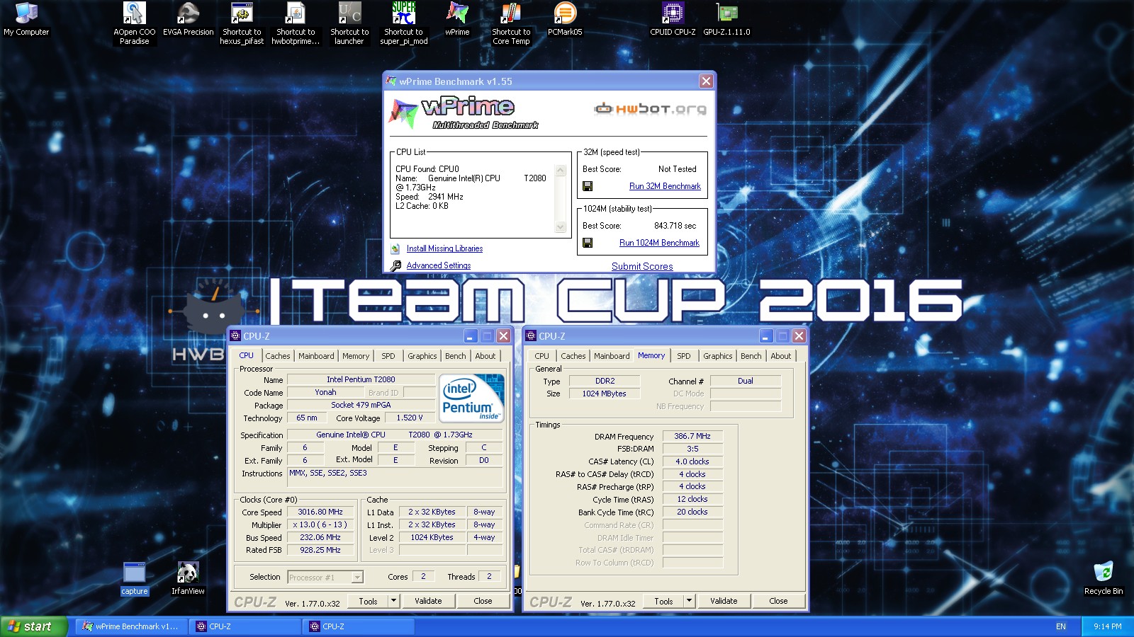The image size is (1134, 637).
Task: Expand the Tools dropdown arrow in left CPU-Z
Action: coord(393,601)
